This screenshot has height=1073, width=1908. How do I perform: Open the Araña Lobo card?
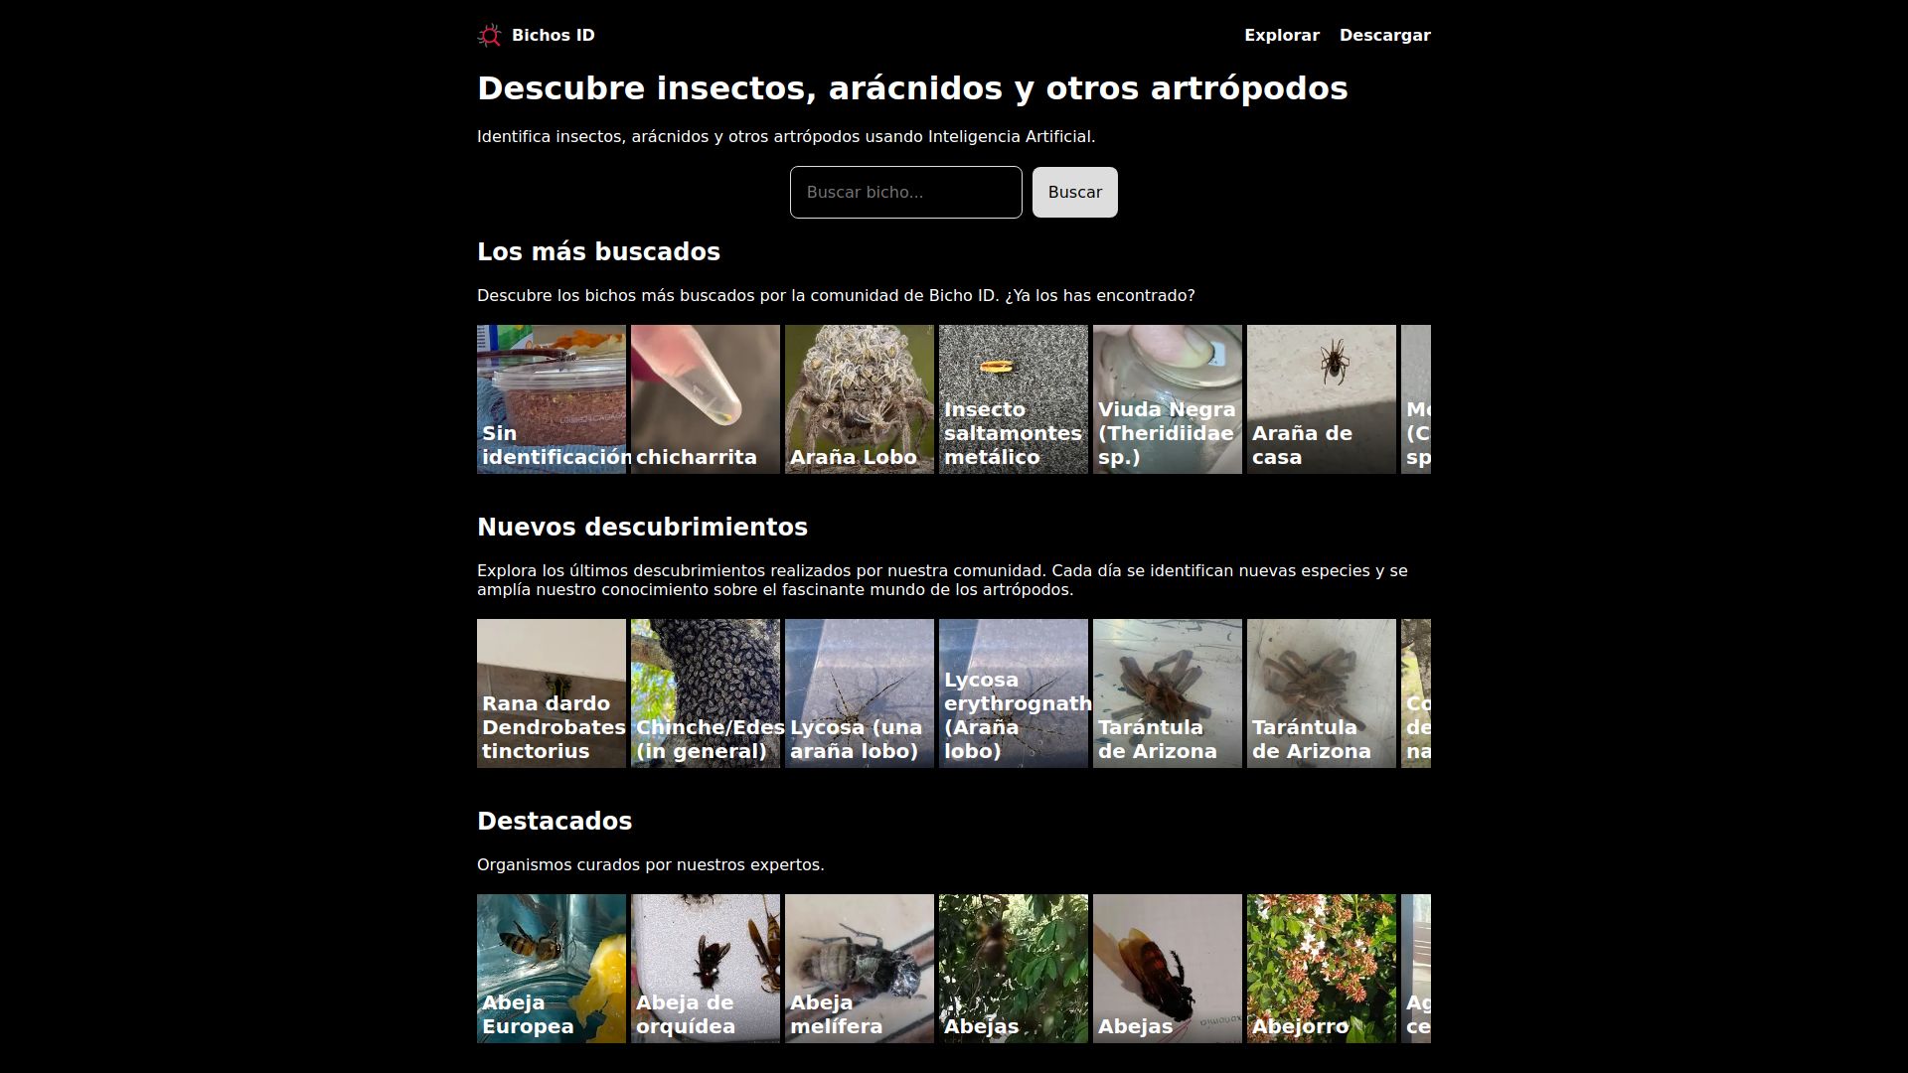click(x=860, y=399)
